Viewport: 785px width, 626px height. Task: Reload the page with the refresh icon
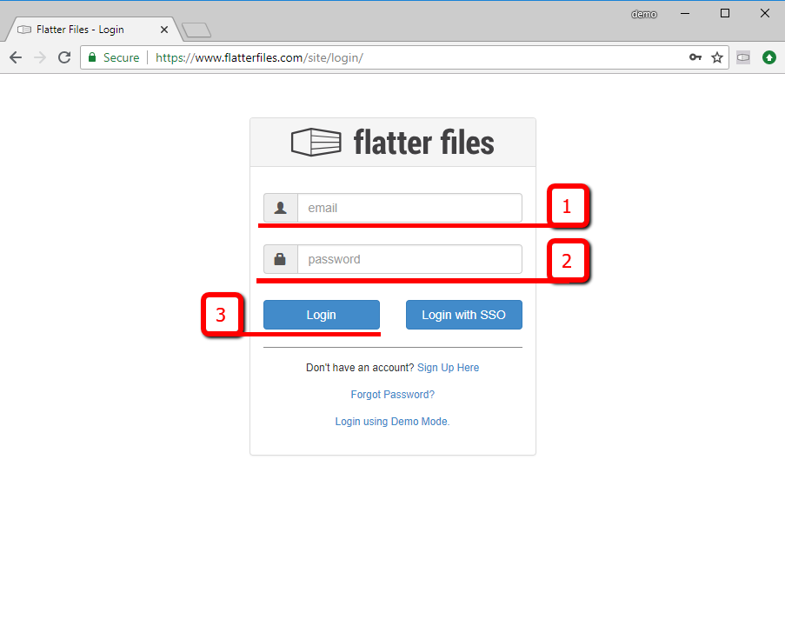[64, 57]
